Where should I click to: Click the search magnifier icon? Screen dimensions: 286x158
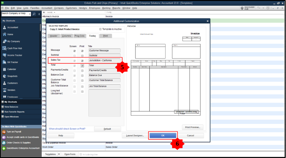click(x=34, y=14)
